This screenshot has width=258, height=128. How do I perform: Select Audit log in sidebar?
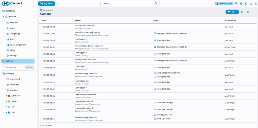[18, 61]
